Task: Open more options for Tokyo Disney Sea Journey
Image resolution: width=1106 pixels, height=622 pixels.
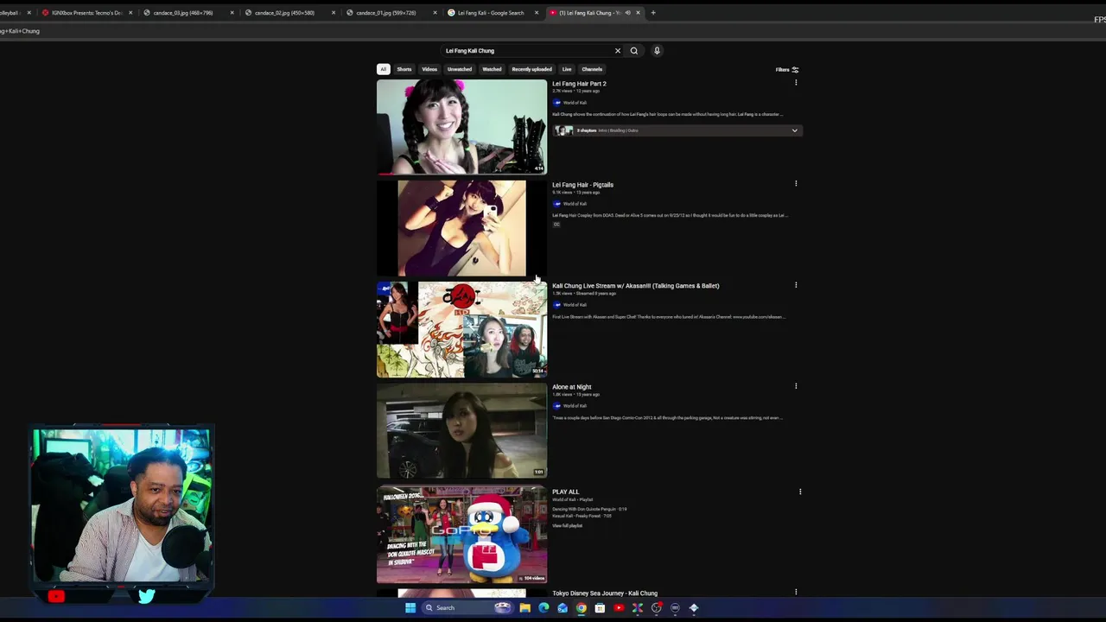Action: click(796, 592)
